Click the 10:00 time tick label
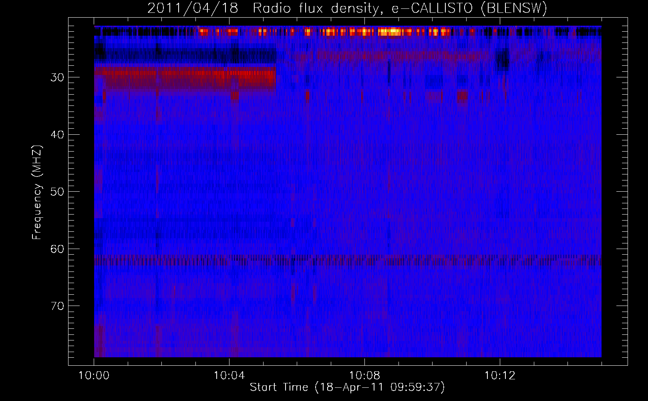Viewport: 648px width, 401px height. tap(94, 376)
